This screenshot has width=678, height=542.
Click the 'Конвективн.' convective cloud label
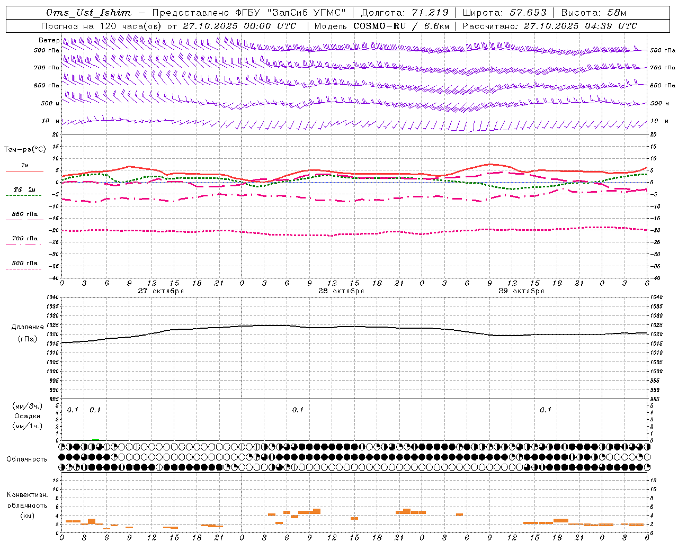(27, 495)
